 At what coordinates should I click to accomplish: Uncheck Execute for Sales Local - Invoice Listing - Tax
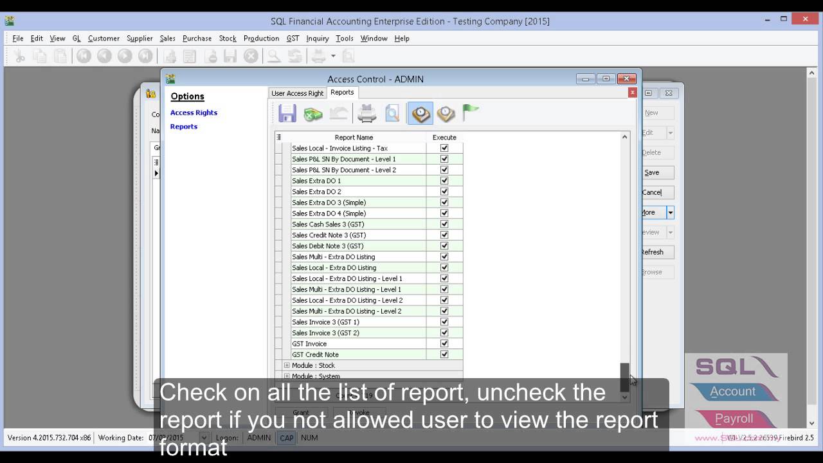[x=444, y=148]
